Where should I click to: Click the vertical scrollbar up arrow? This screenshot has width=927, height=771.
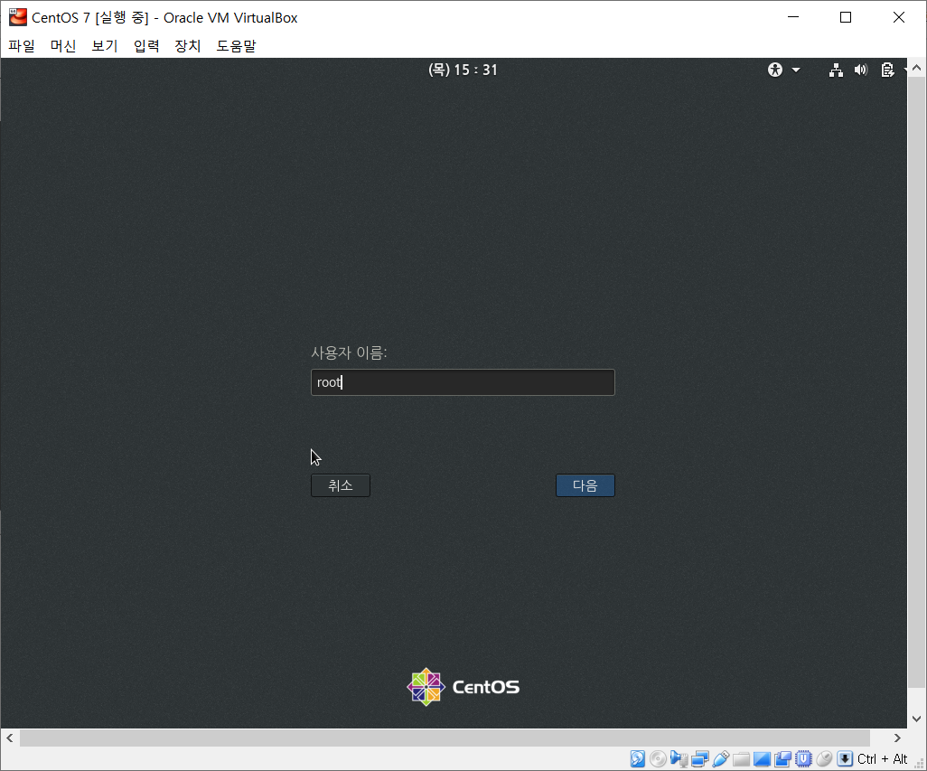[916, 68]
